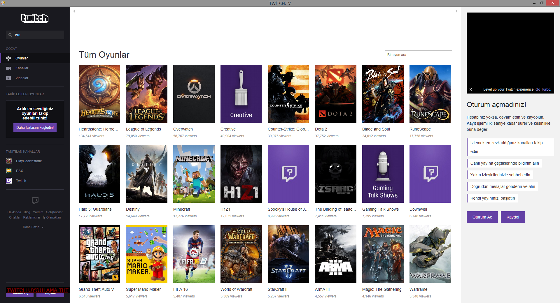Click the Oturum Aç button in right panel
The image size is (560, 303).
point(482,217)
